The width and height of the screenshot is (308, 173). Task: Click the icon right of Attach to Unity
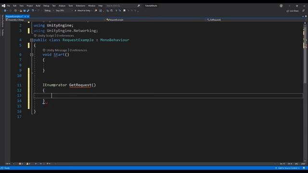tap(96, 11)
